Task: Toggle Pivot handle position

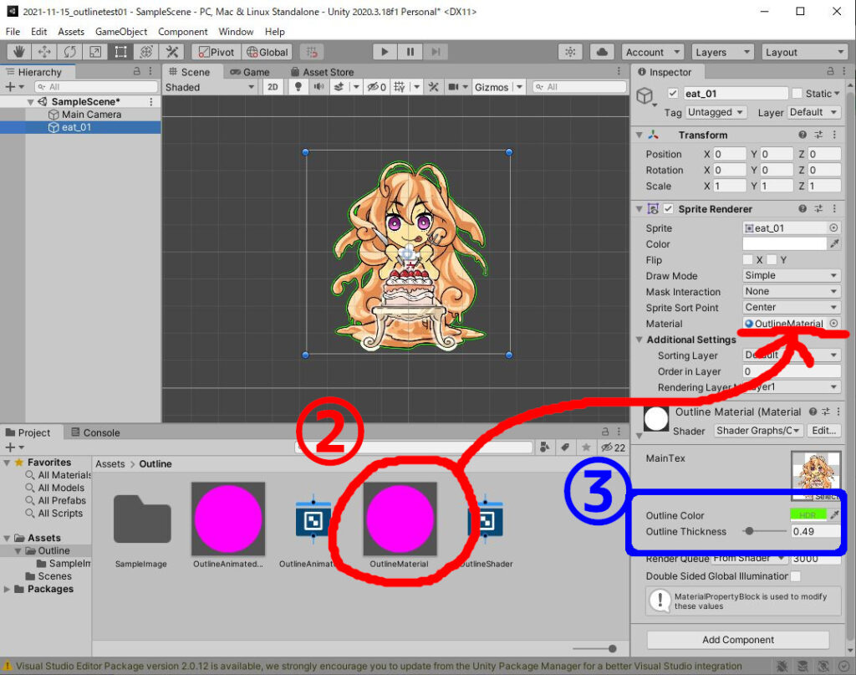Action: [x=217, y=52]
